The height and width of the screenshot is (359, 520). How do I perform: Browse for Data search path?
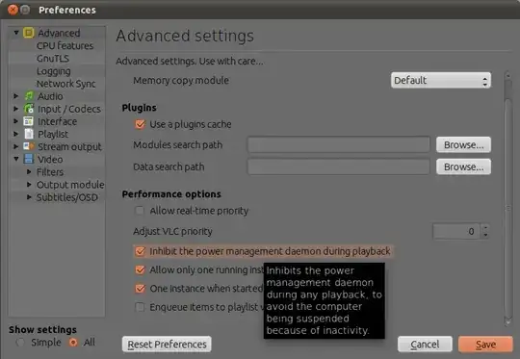coord(463,167)
